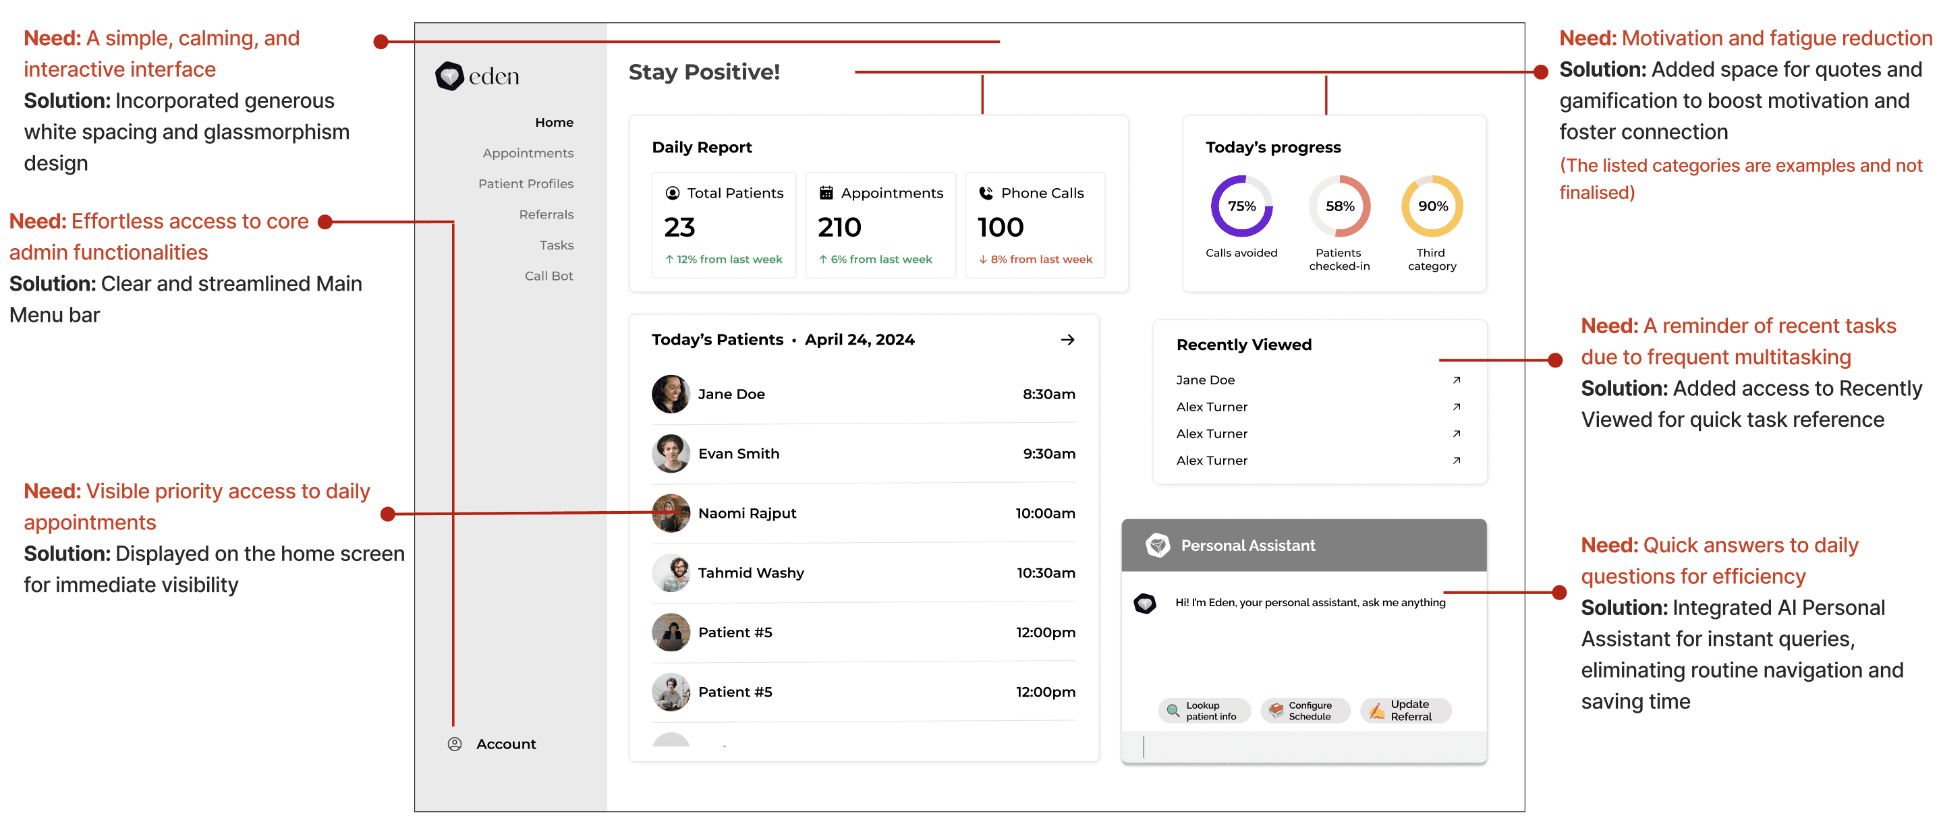Click the Personal Assistant header gem icon
The height and width of the screenshot is (824, 1939).
(x=1157, y=545)
